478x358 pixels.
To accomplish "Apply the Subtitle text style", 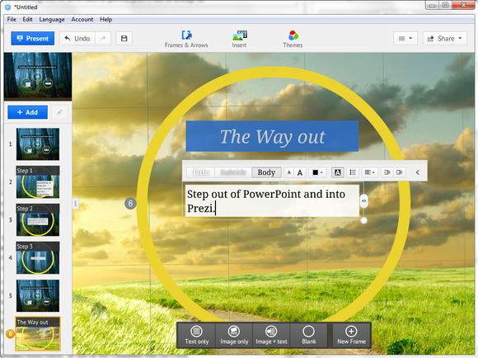I will click(x=233, y=172).
